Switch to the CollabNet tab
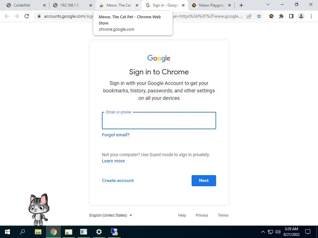The width and height of the screenshot is (318, 238). click(x=22, y=5)
